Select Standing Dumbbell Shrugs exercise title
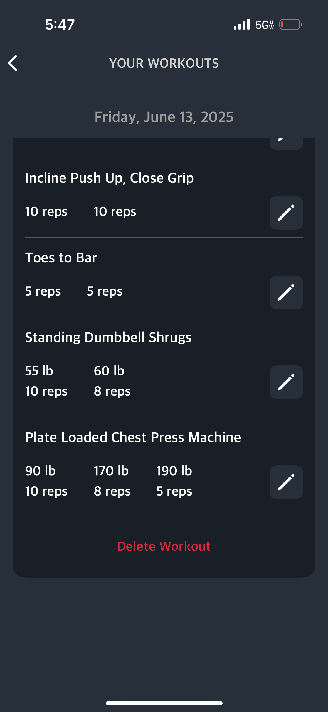328x712 pixels. point(108,337)
